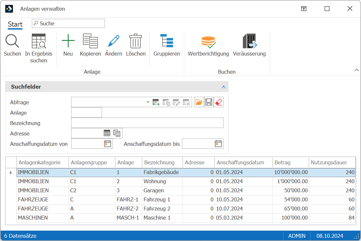Click the Kopieren ribbon icon
This screenshot has height=241, width=361.
(x=90, y=41)
